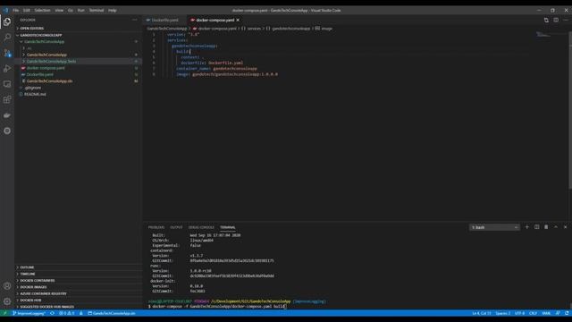The width and height of the screenshot is (572, 322).
Task: Click the compare changes icon in editor toolbar
Action: (x=546, y=20)
